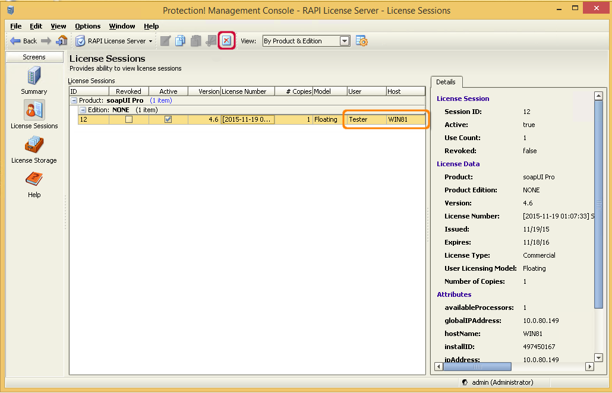Select the License Sessions sidebar icon
This screenshot has width=612, height=393.
pos(34,110)
